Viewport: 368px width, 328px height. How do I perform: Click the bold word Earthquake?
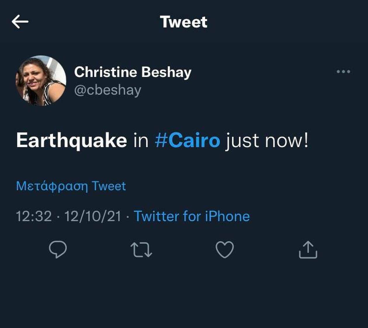click(x=72, y=140)
